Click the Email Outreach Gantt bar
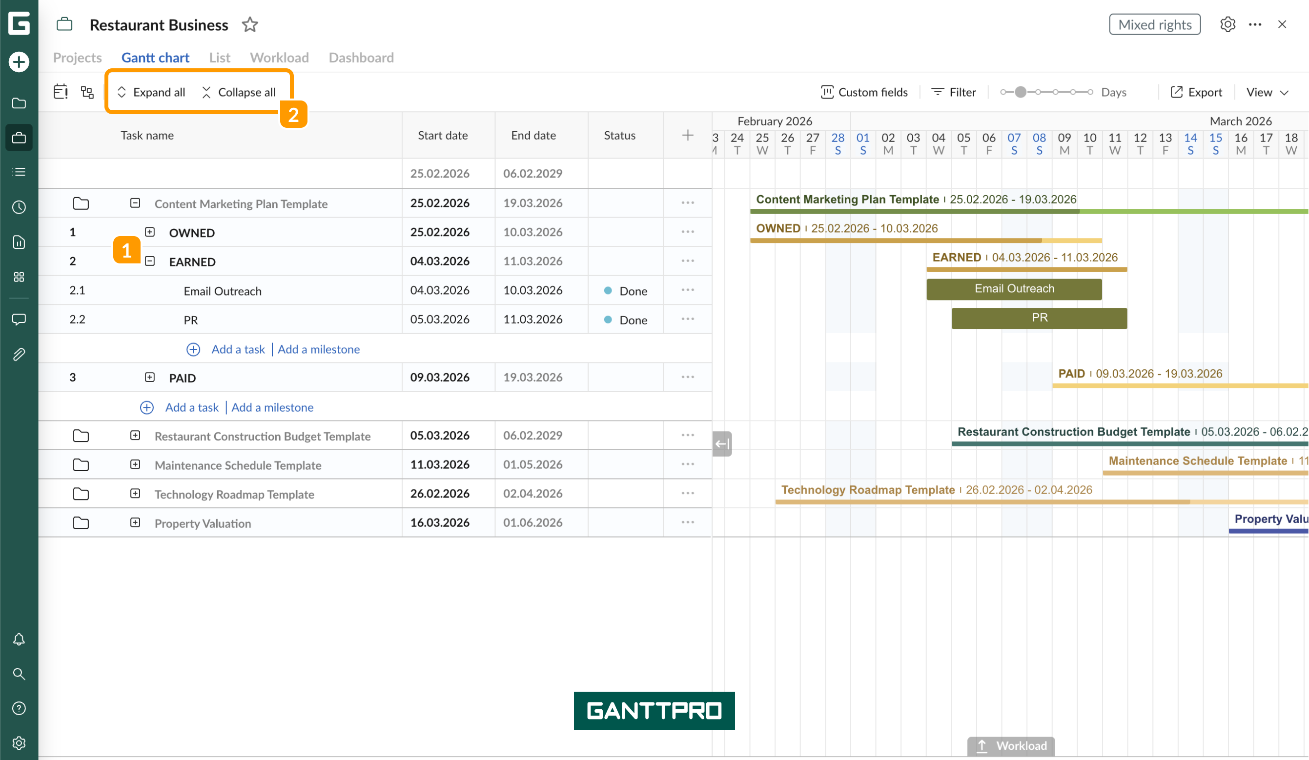1309x760 pixels. pos(1014,289)
